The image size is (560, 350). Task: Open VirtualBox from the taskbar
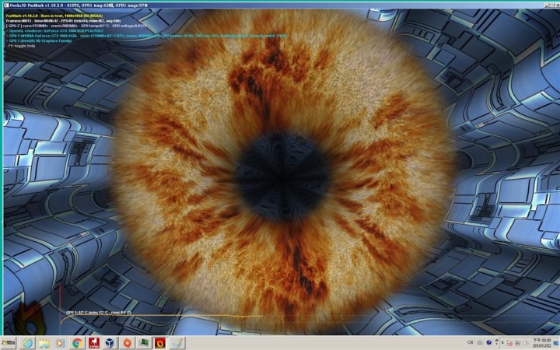tap(110, 343)
